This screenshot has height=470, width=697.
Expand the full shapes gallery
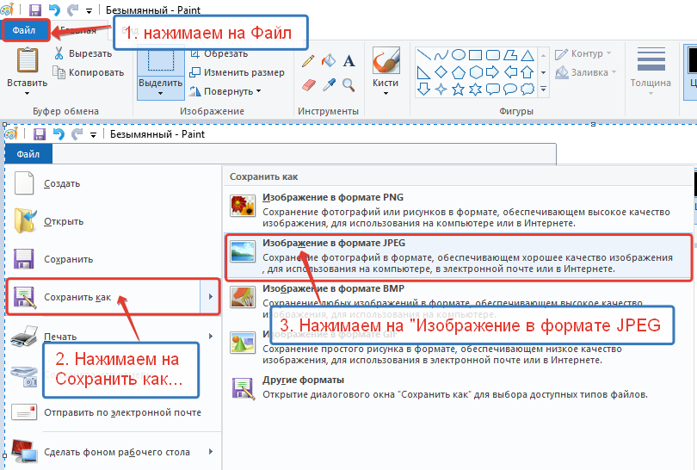[x=543, y=90]
